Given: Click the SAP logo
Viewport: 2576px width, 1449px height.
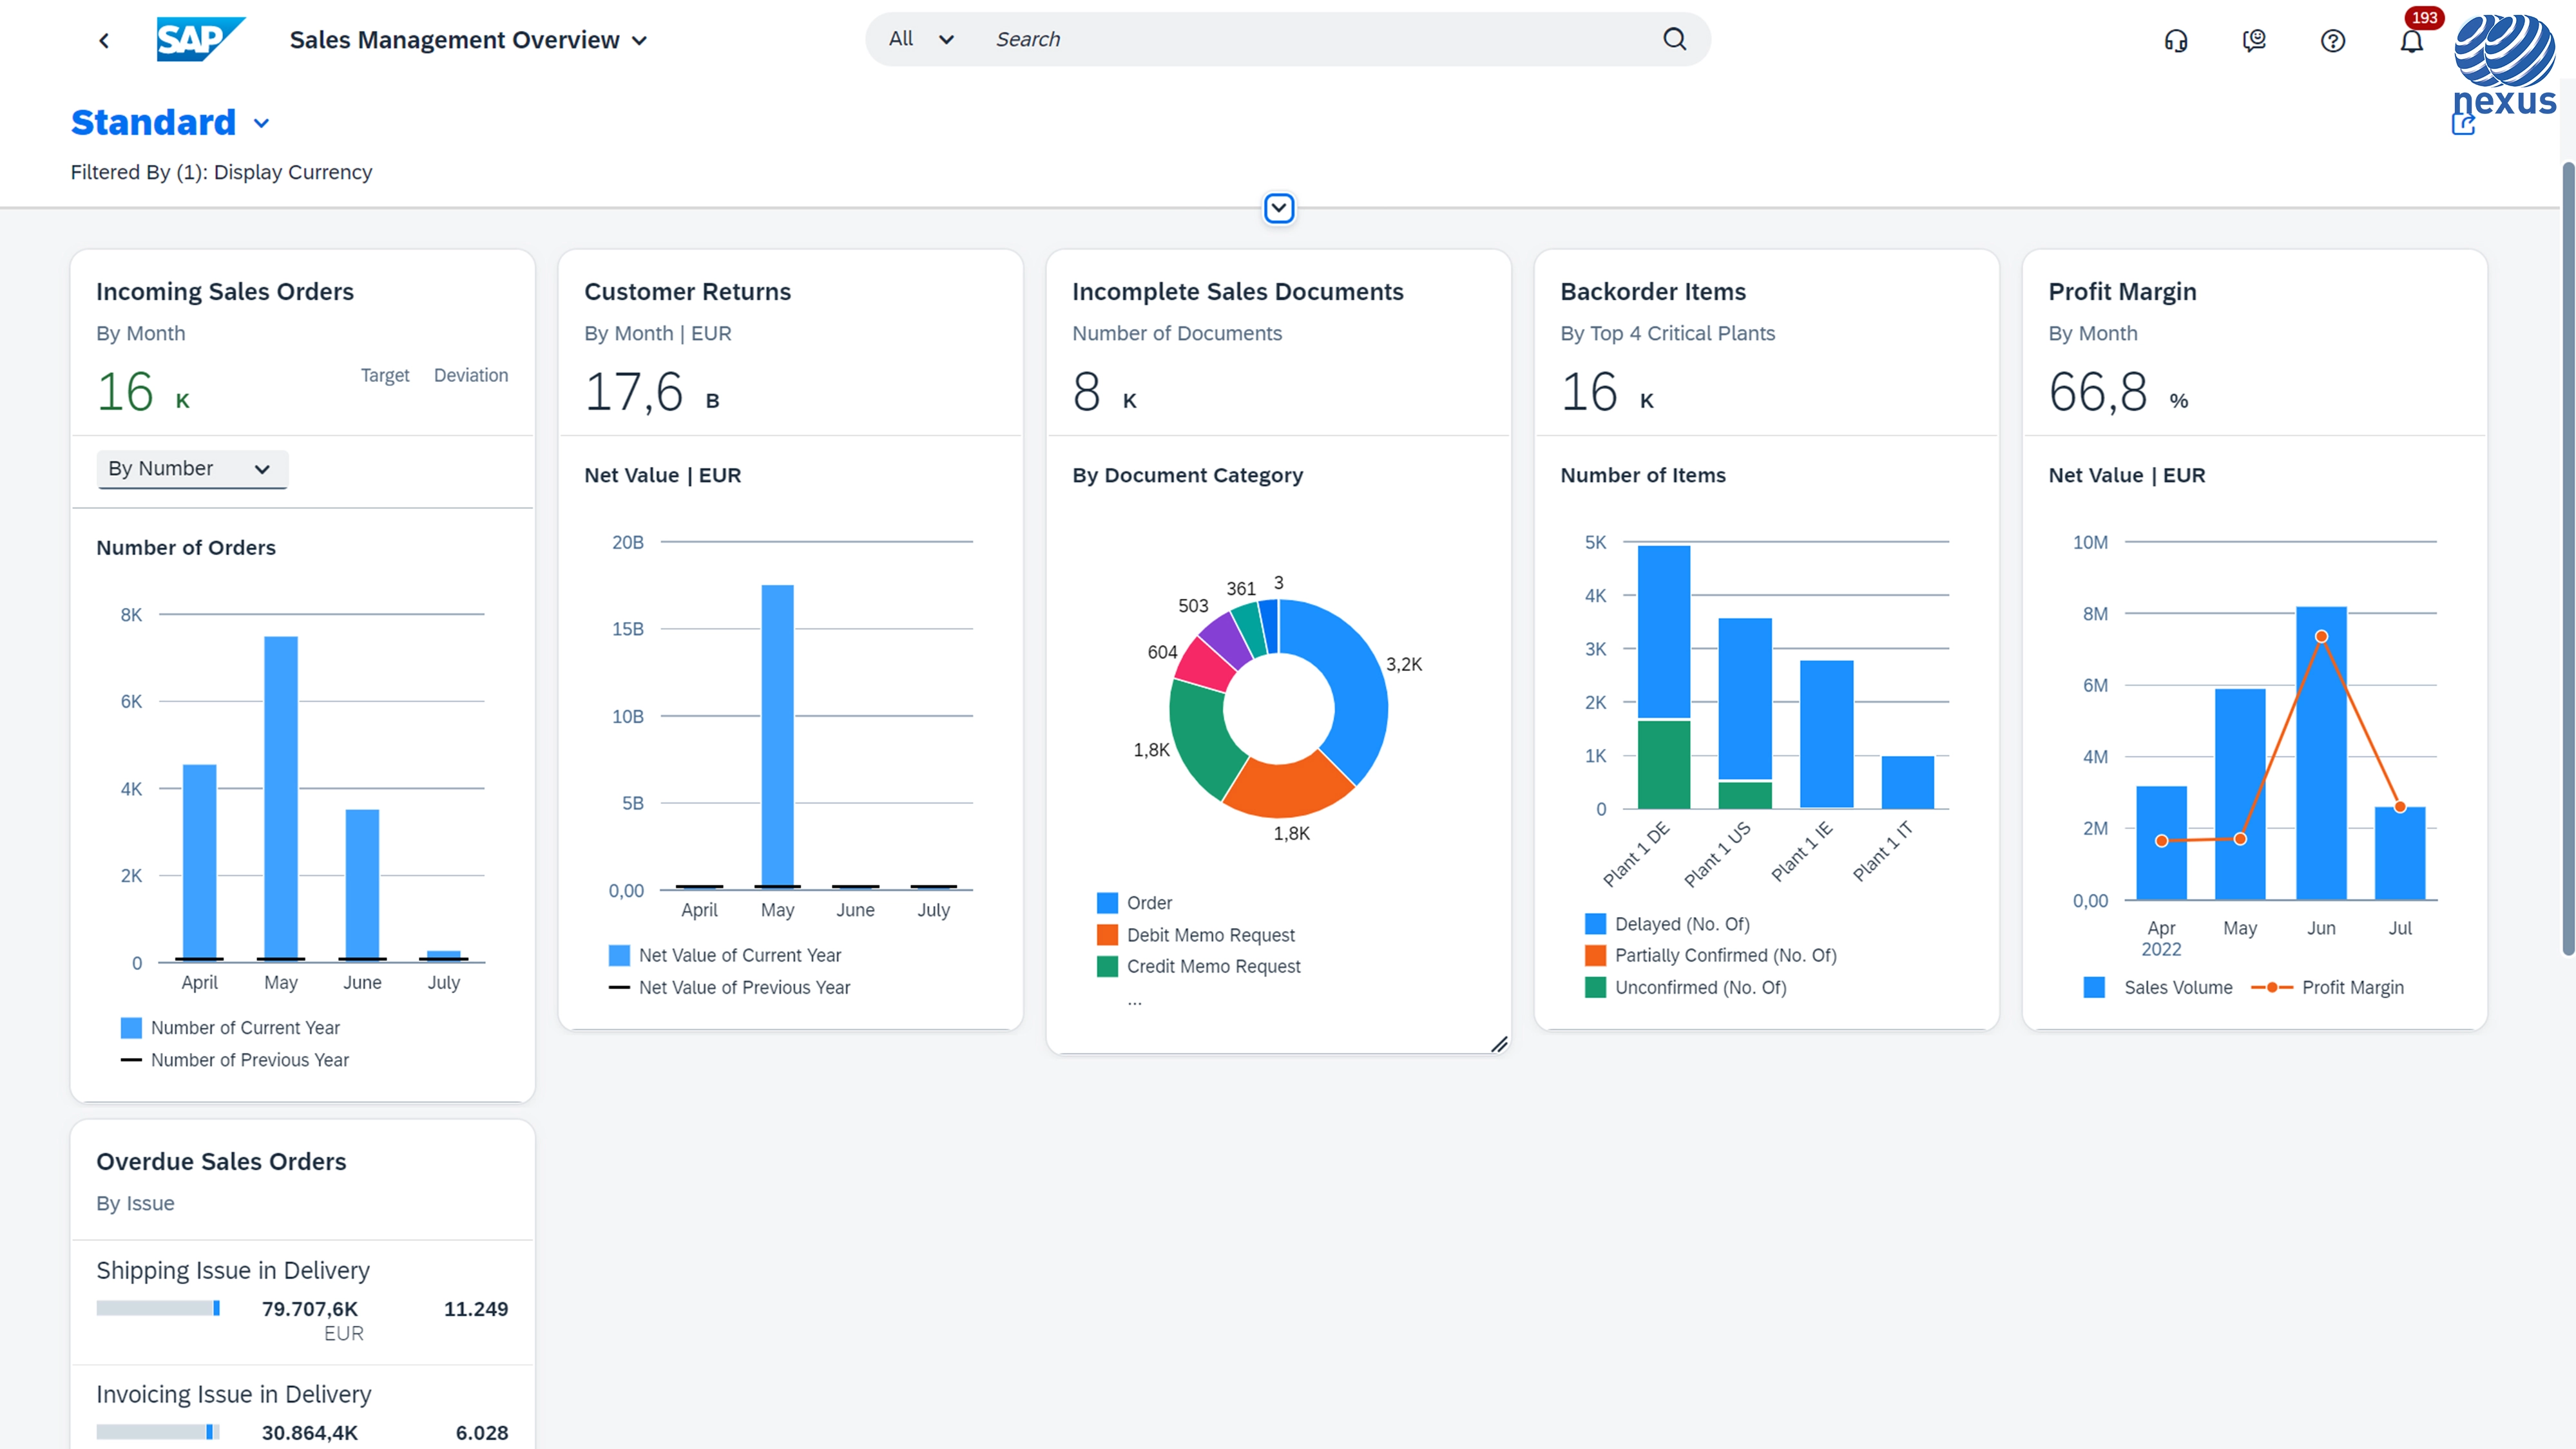Looking at the screenshot, I should point(200,40).
